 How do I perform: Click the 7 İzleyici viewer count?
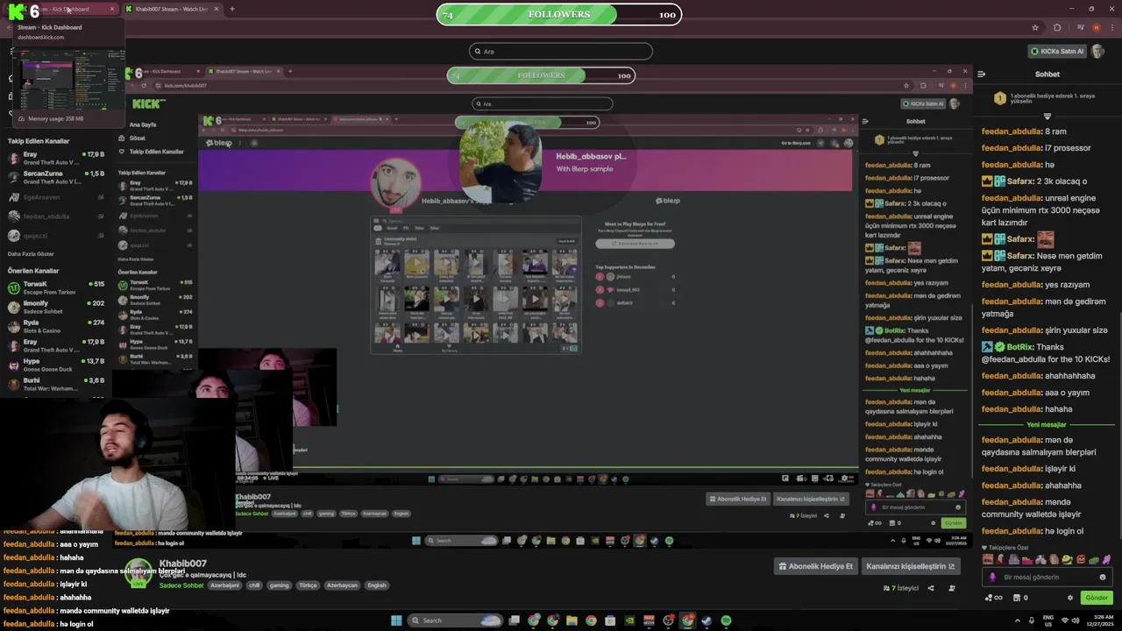pos(901,588)
